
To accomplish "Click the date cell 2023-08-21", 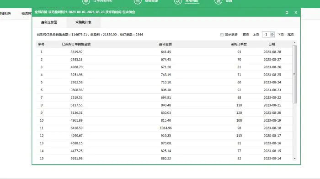I will (272, 105).
